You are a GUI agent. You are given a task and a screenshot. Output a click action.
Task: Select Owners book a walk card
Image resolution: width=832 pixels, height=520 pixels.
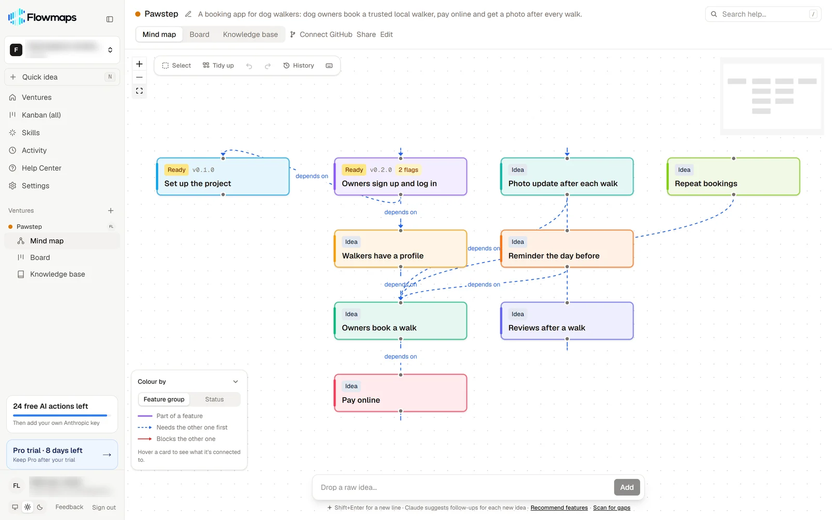pos(400,321)
